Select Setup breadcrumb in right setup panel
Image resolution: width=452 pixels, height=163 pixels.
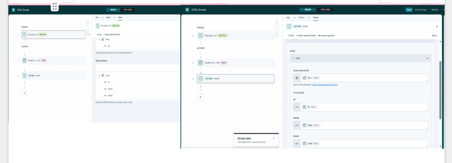tap(316, 18)
